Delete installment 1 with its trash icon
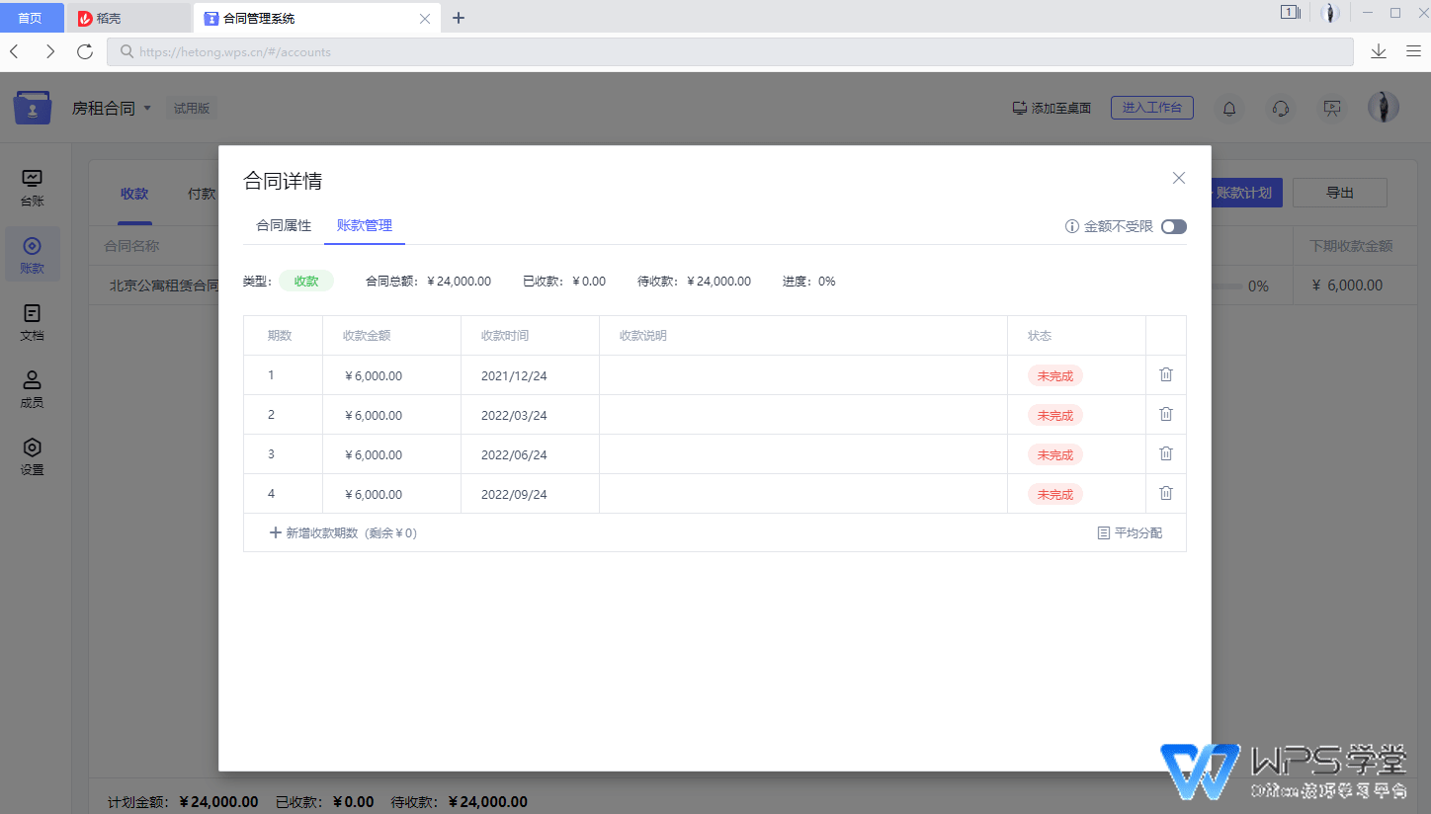 pos(1166,374)
